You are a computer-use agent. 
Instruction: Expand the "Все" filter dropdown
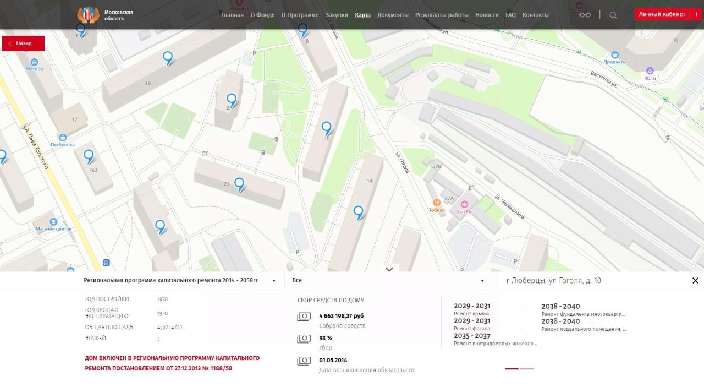pyautogui.click(x=388, y=281)
